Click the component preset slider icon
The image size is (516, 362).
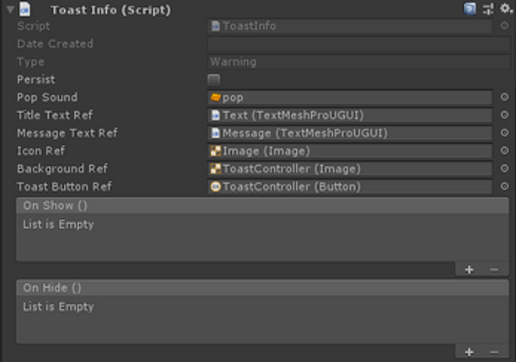pyautogui.click(x=487, y=9)
